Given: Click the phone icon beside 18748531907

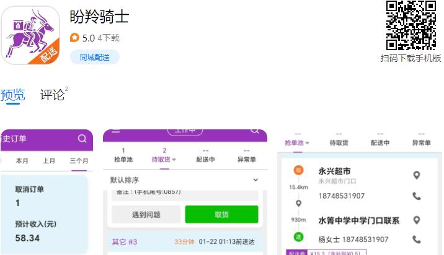Looking at the screenshot, I should [x=417, y=196].
